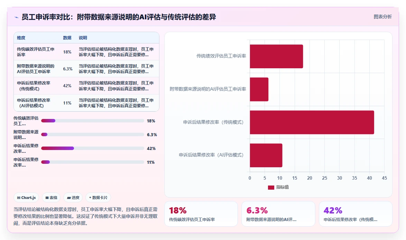Image resolution: width=406 pixels, height=240 pixels.
Task: Click the 图表分析 label at top right
Action: [382, 17]
